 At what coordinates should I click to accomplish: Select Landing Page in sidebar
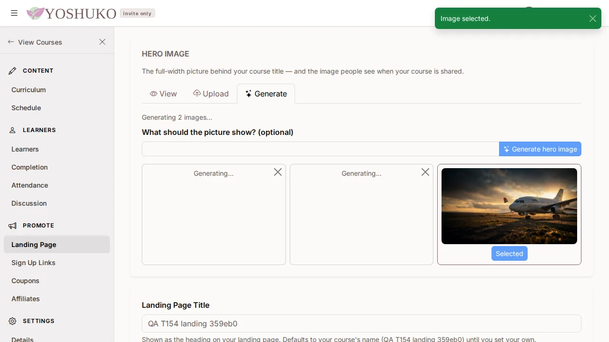tap(57, 245)
